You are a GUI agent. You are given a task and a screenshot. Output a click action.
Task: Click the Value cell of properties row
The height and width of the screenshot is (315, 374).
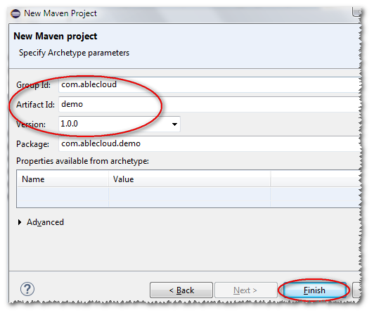[x=190, y=197]
